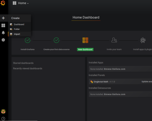Click Install apps & plugins label
The width and height of the screenshot is (152, 121).
point(142,50)
